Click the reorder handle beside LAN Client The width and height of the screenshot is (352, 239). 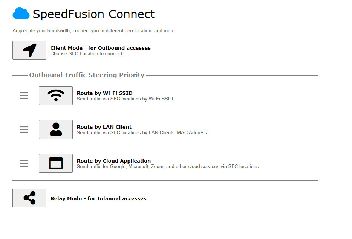[24, 129]
